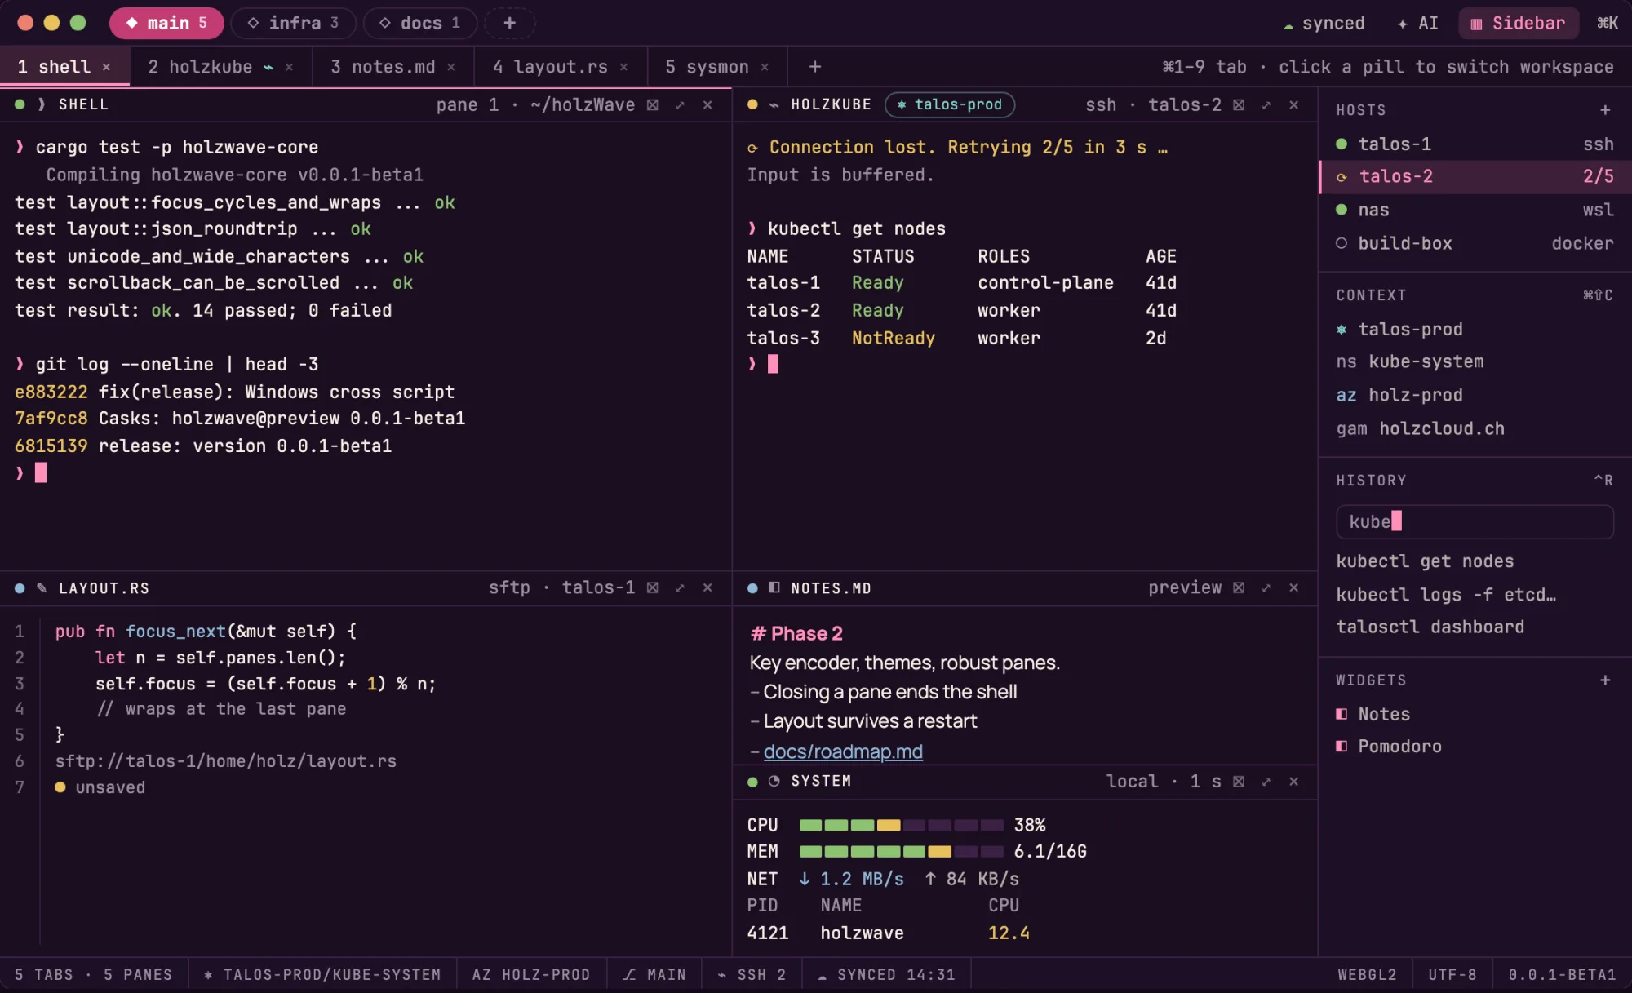Toggle the Pomodoro widget
The image size is (1632, 993).
(x=1475, y=746)
